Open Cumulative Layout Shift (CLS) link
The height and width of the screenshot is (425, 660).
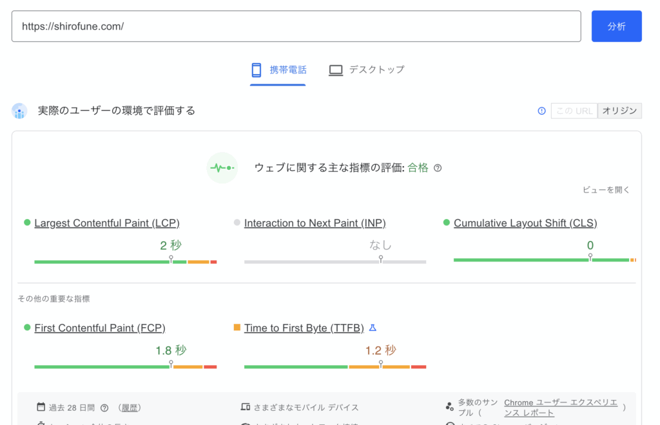(x=525, y=223)
